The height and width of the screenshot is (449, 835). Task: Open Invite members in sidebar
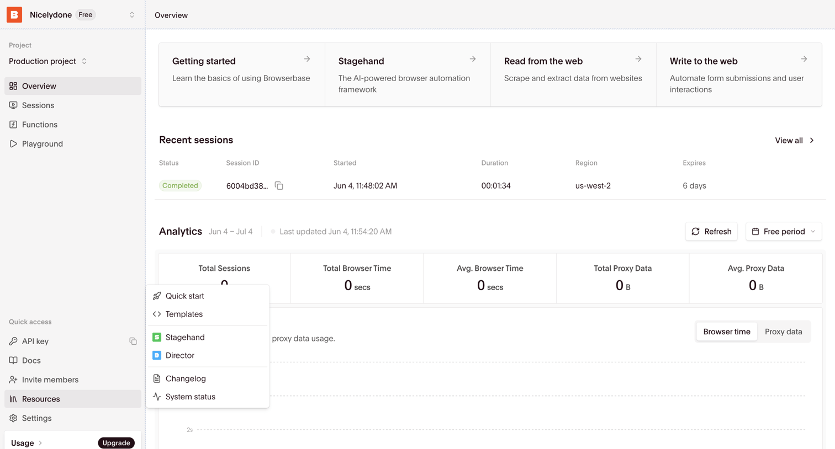coord(73,380)
